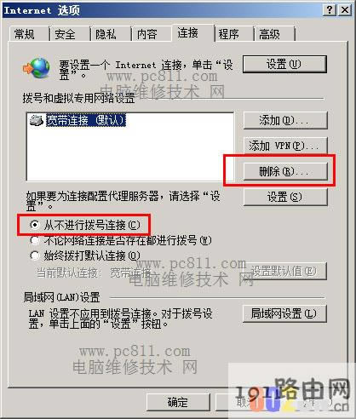Select 始终拨打默认连接 radio button

coord(34,255)
